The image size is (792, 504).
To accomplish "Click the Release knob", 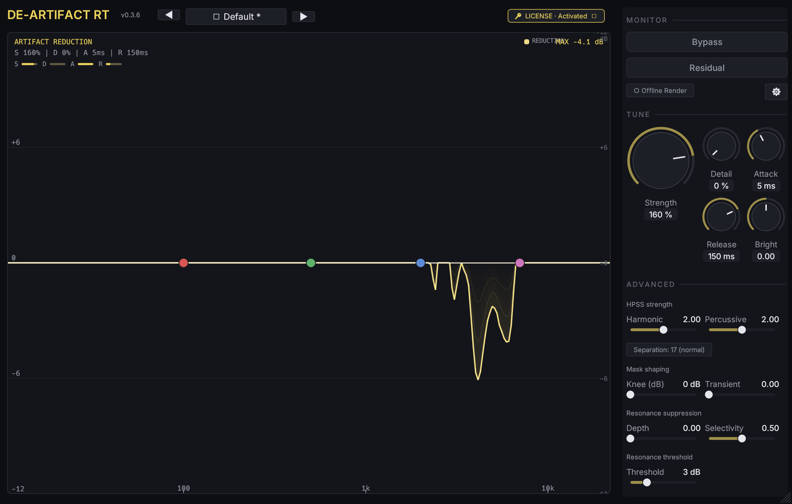I will [721, 217].
